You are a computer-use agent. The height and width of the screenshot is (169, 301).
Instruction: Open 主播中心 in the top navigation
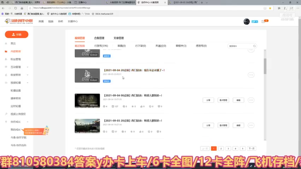73,21
